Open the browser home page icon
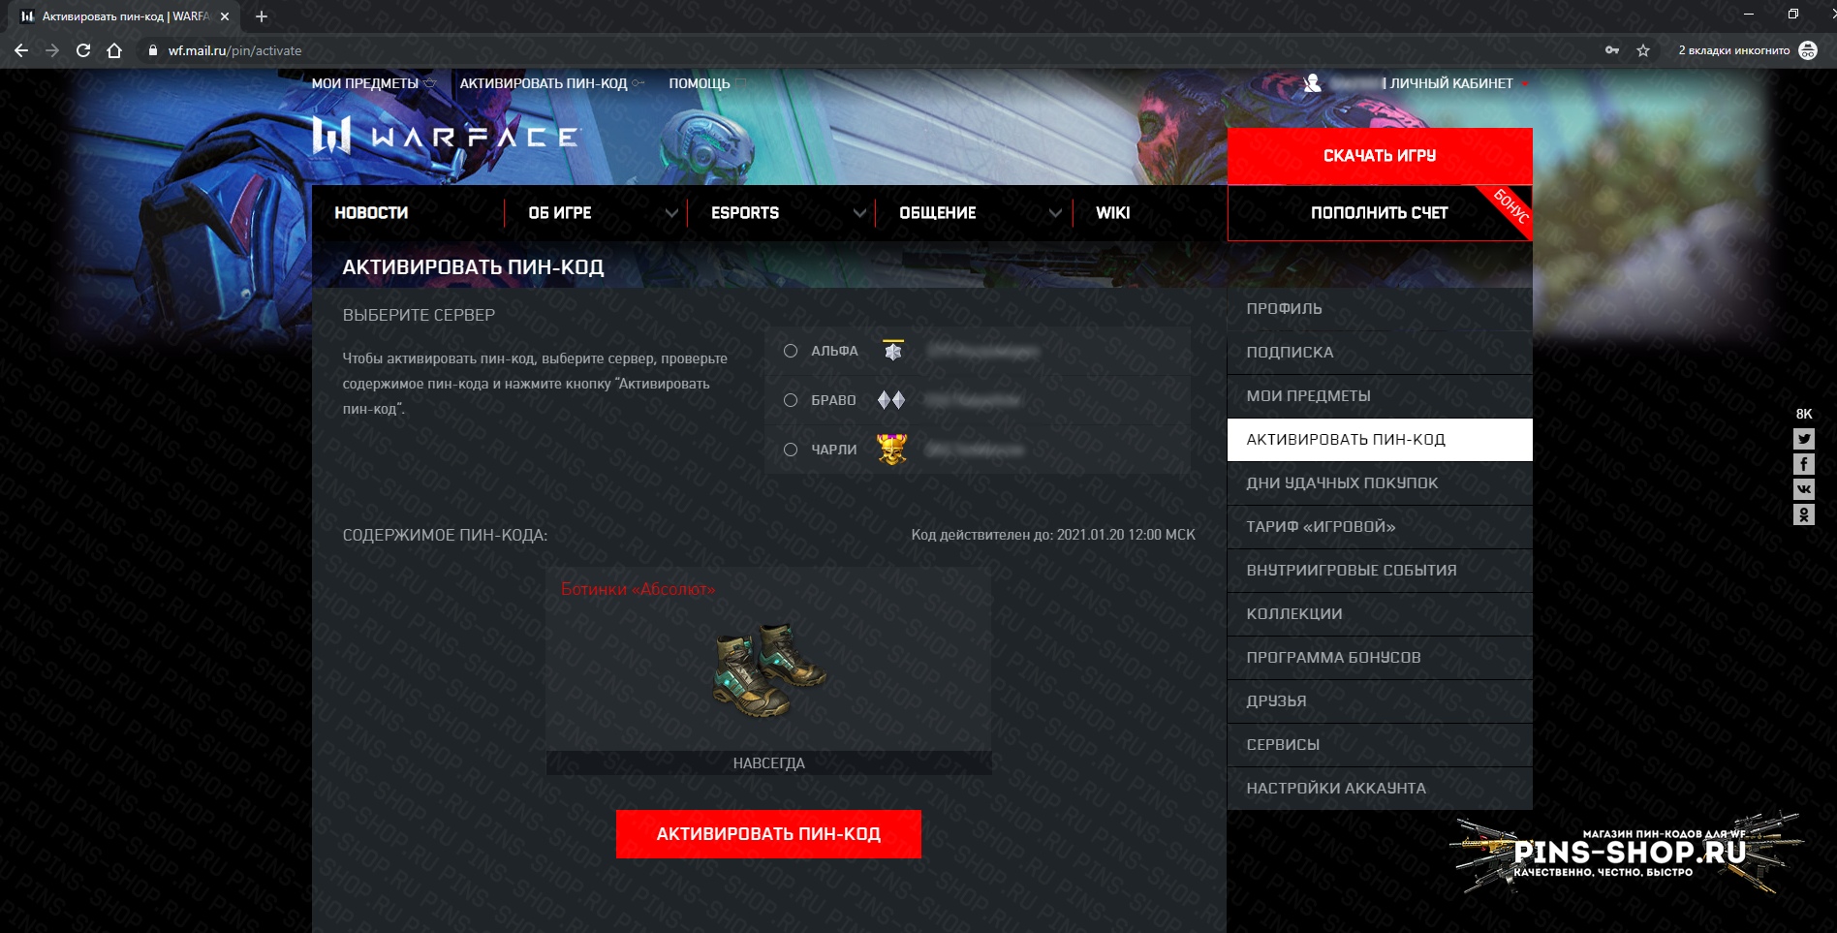The image size is (1837, 933). click(114, 50)
